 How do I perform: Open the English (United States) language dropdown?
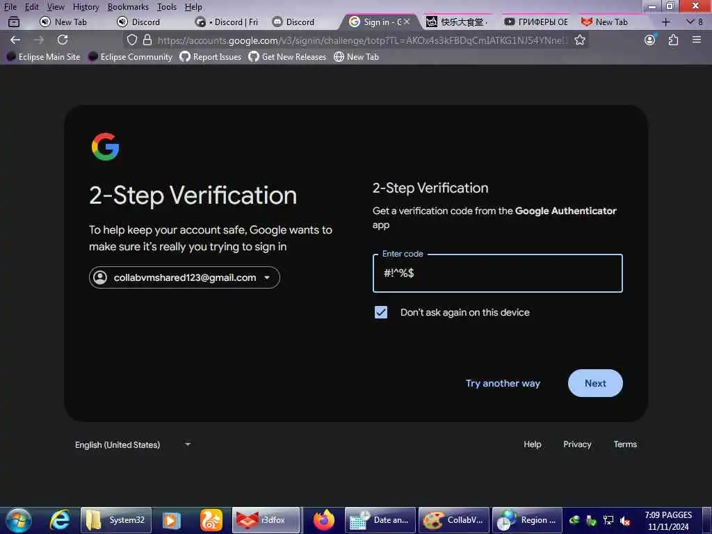click(133, 444)
